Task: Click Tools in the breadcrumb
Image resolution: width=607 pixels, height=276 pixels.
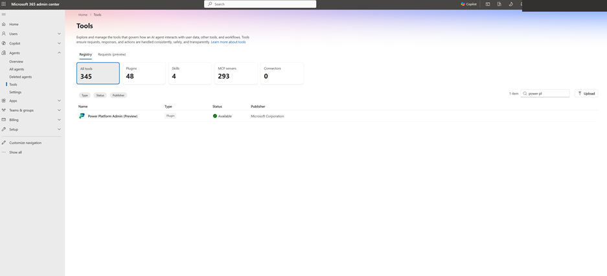Action: pos(98,15)
